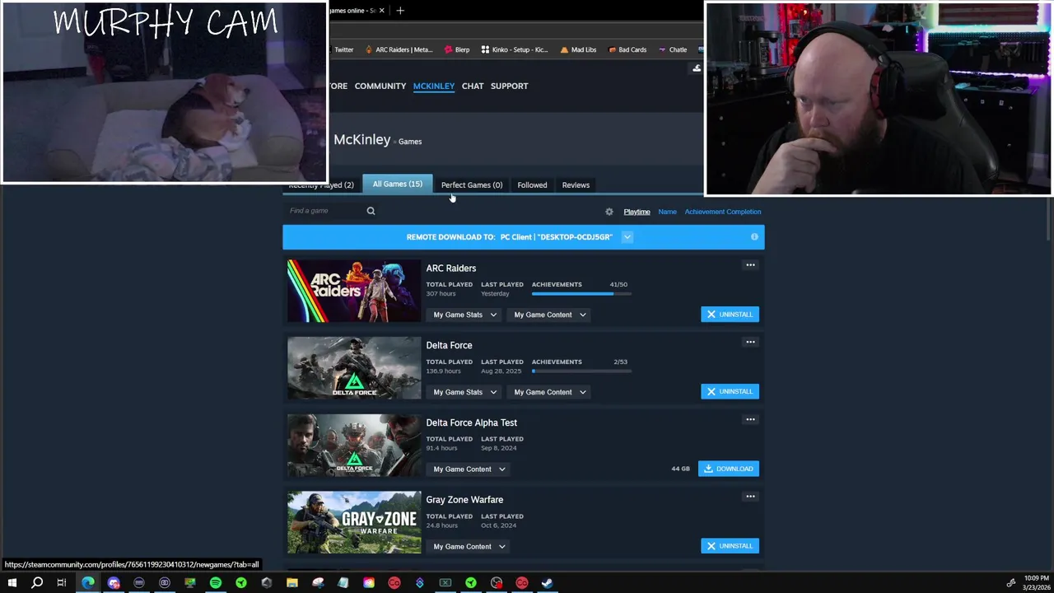The image size is (1054, 593).
Task: Click the ARC Raiders achievements progress bar
Action: [x=581, y=294]
